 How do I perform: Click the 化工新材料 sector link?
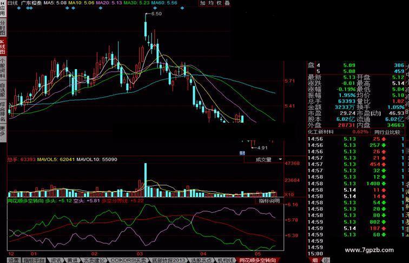(321, 132)
